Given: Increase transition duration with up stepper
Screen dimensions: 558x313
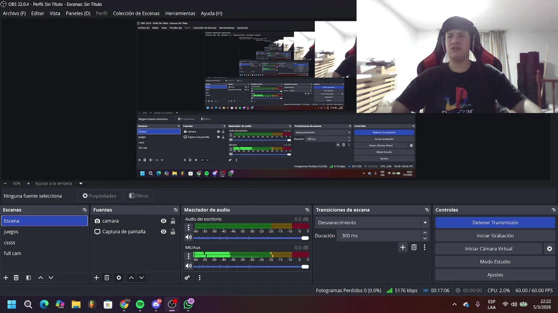Looking at the screenshot, I should (x=425, y=233).
